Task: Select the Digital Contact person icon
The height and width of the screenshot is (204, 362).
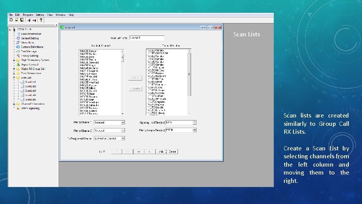Action: (18, 65)
